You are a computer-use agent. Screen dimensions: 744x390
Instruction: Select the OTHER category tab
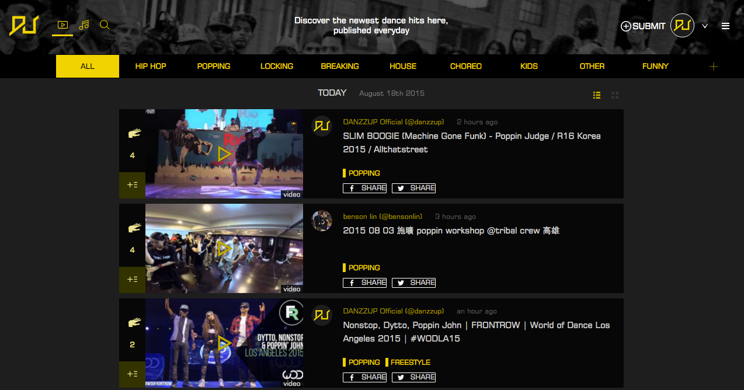point(592,66)
